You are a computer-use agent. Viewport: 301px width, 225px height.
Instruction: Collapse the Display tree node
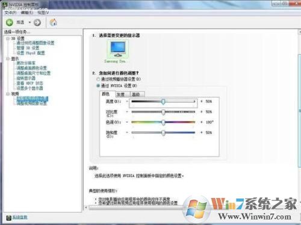tap(8, 58)
